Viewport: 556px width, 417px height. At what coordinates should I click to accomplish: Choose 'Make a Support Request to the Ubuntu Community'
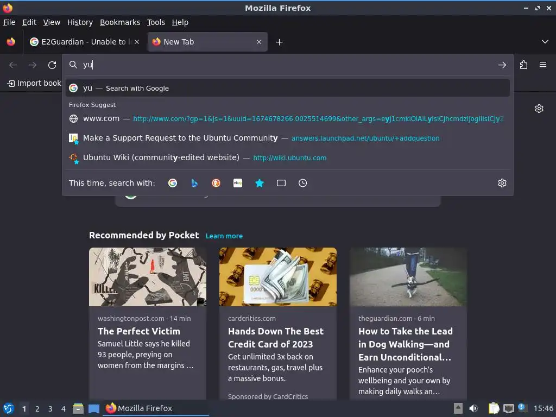click(288, 138)
